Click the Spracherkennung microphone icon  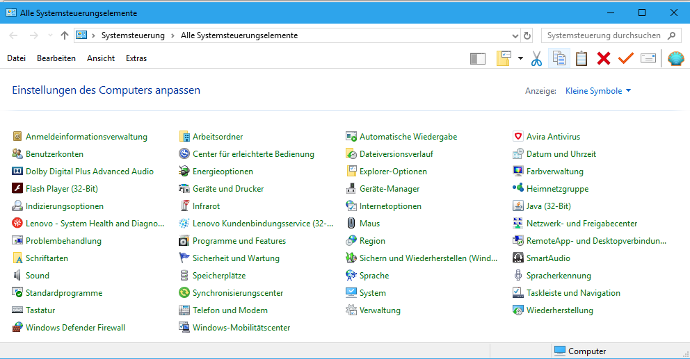tap(518, 275)
